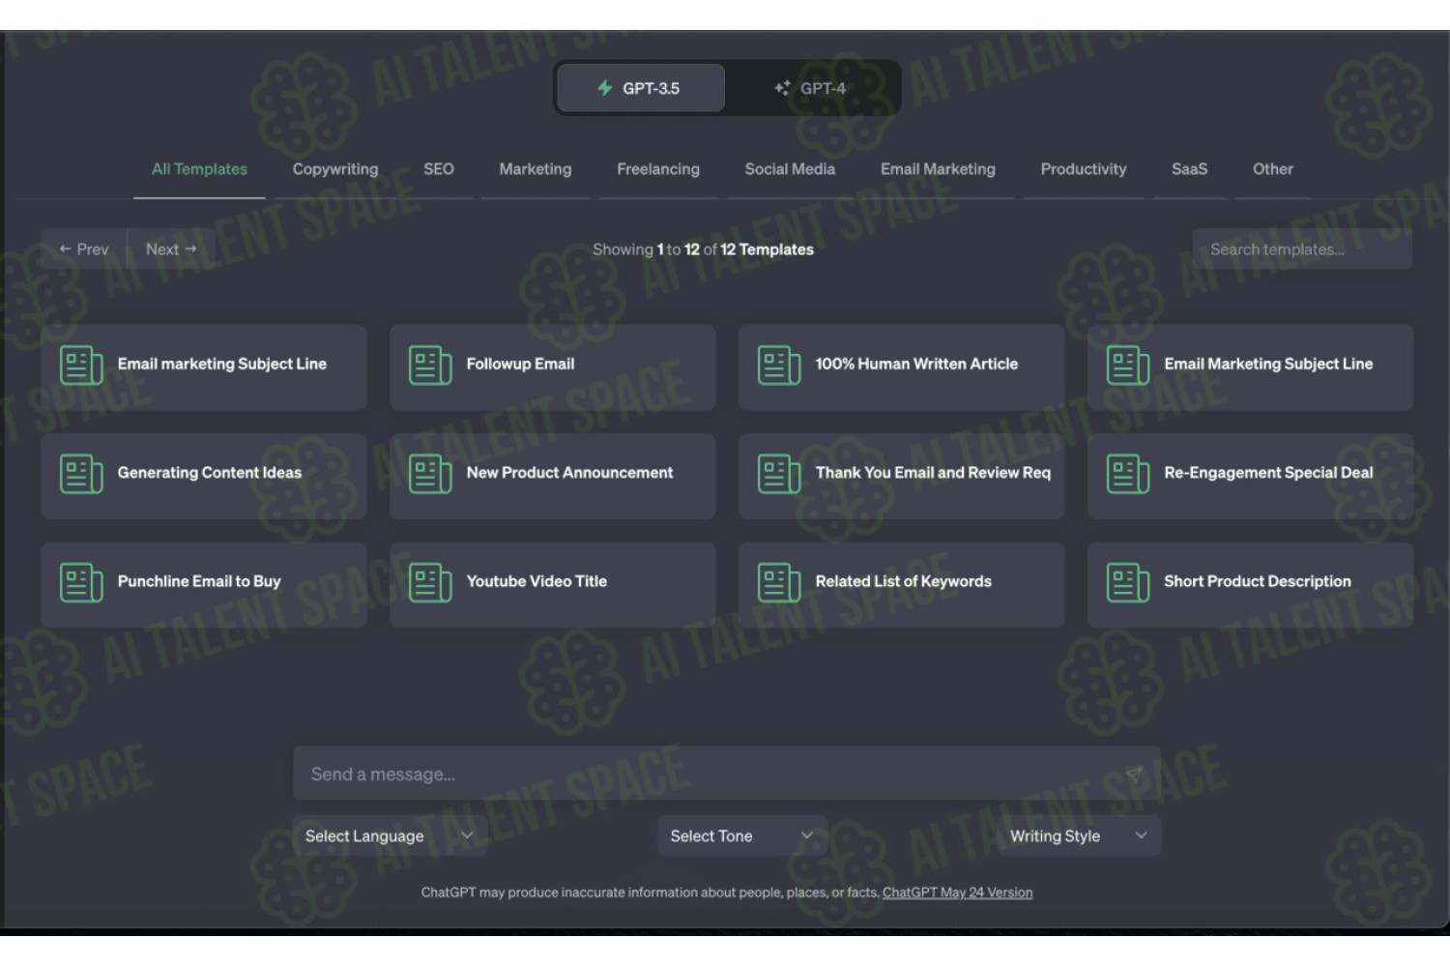The width and height of the screenshot is (1450, 967).
Task: Click the 'Related List of Keywords' title
Action: tap(904, 581)
